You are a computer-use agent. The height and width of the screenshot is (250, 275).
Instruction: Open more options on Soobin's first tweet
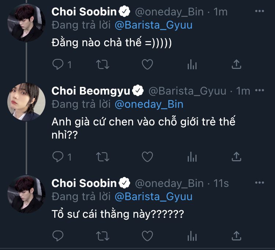point(259,12)
